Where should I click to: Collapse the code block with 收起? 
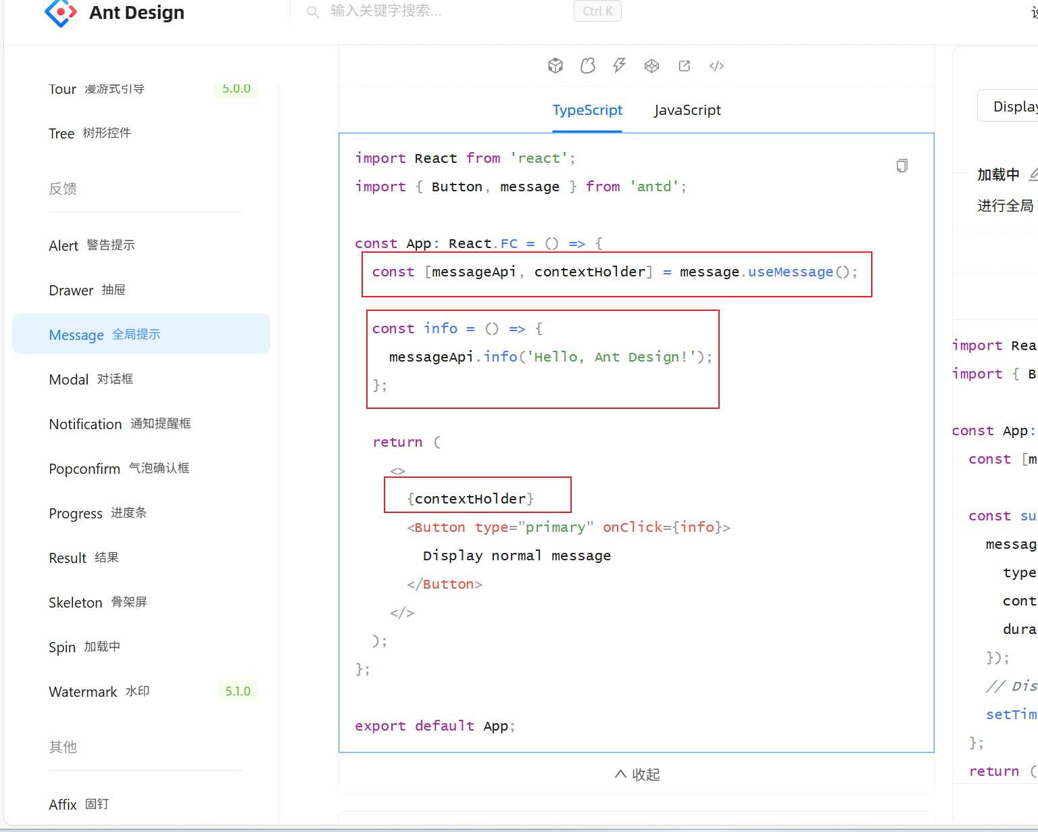coord(637,775)
